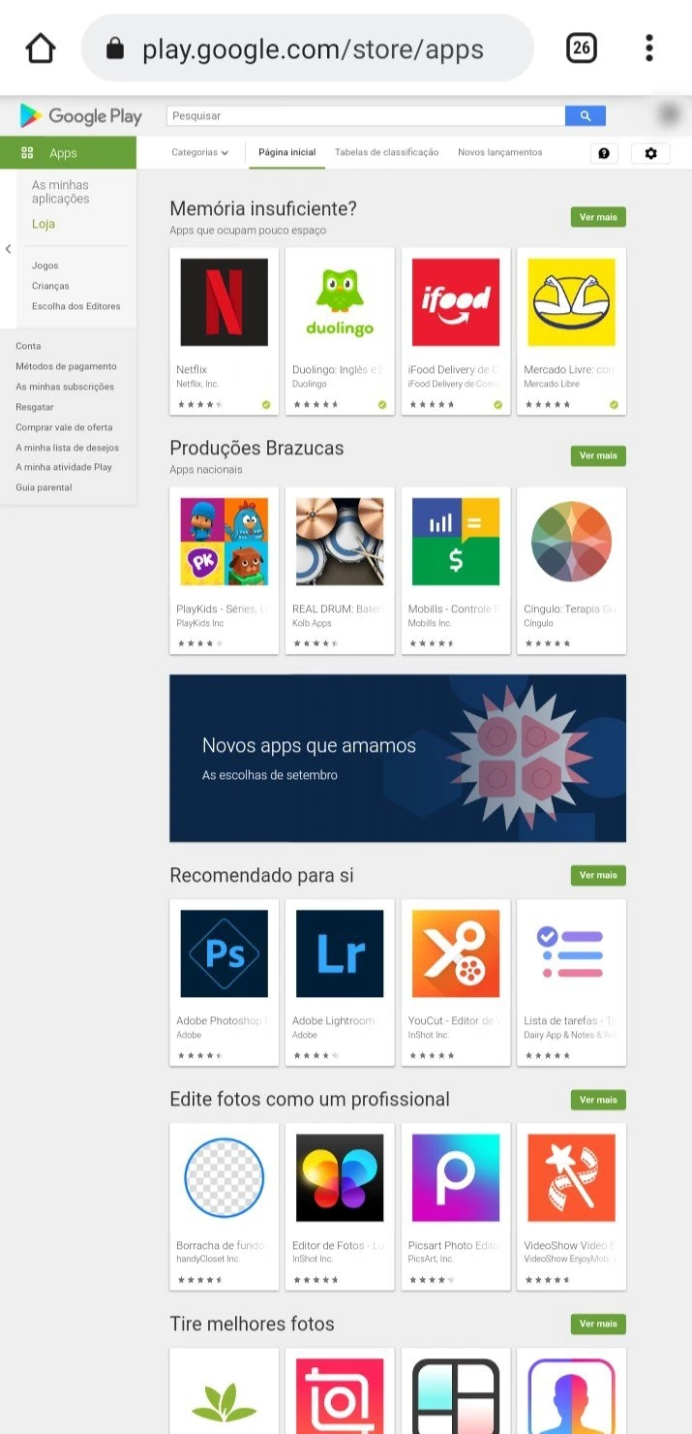Click the blue search magnifier button

pyautogui.click(x=586, y=115)
